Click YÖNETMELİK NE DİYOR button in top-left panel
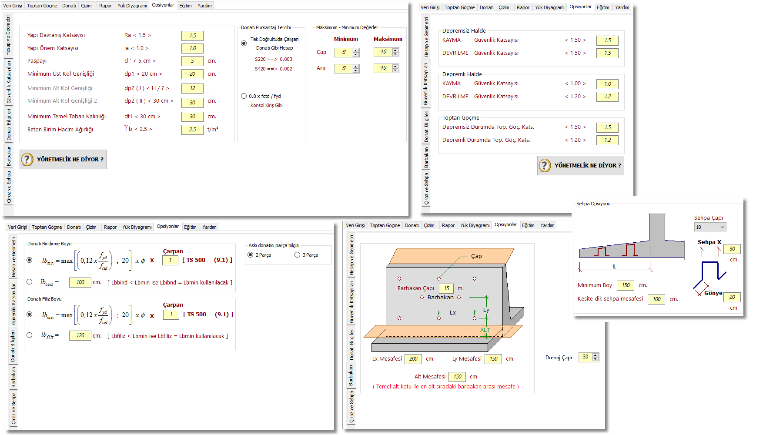 [63, 159]
